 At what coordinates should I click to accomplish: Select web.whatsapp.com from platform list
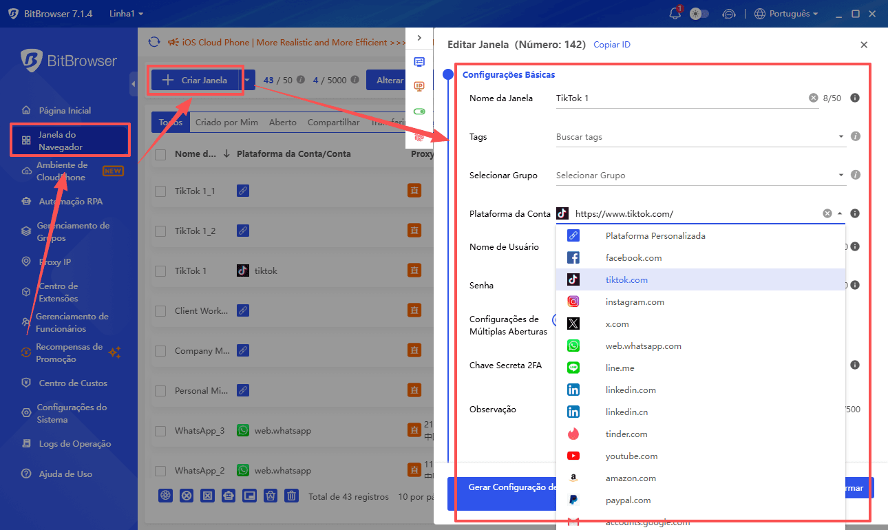[700, 346]
